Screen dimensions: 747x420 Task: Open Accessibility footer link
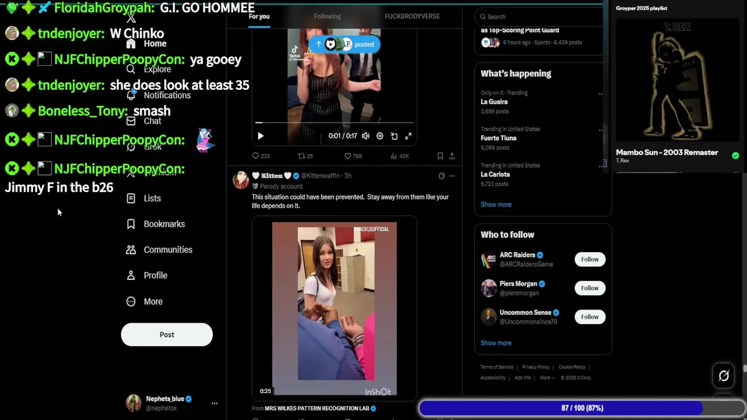(493, 377)
